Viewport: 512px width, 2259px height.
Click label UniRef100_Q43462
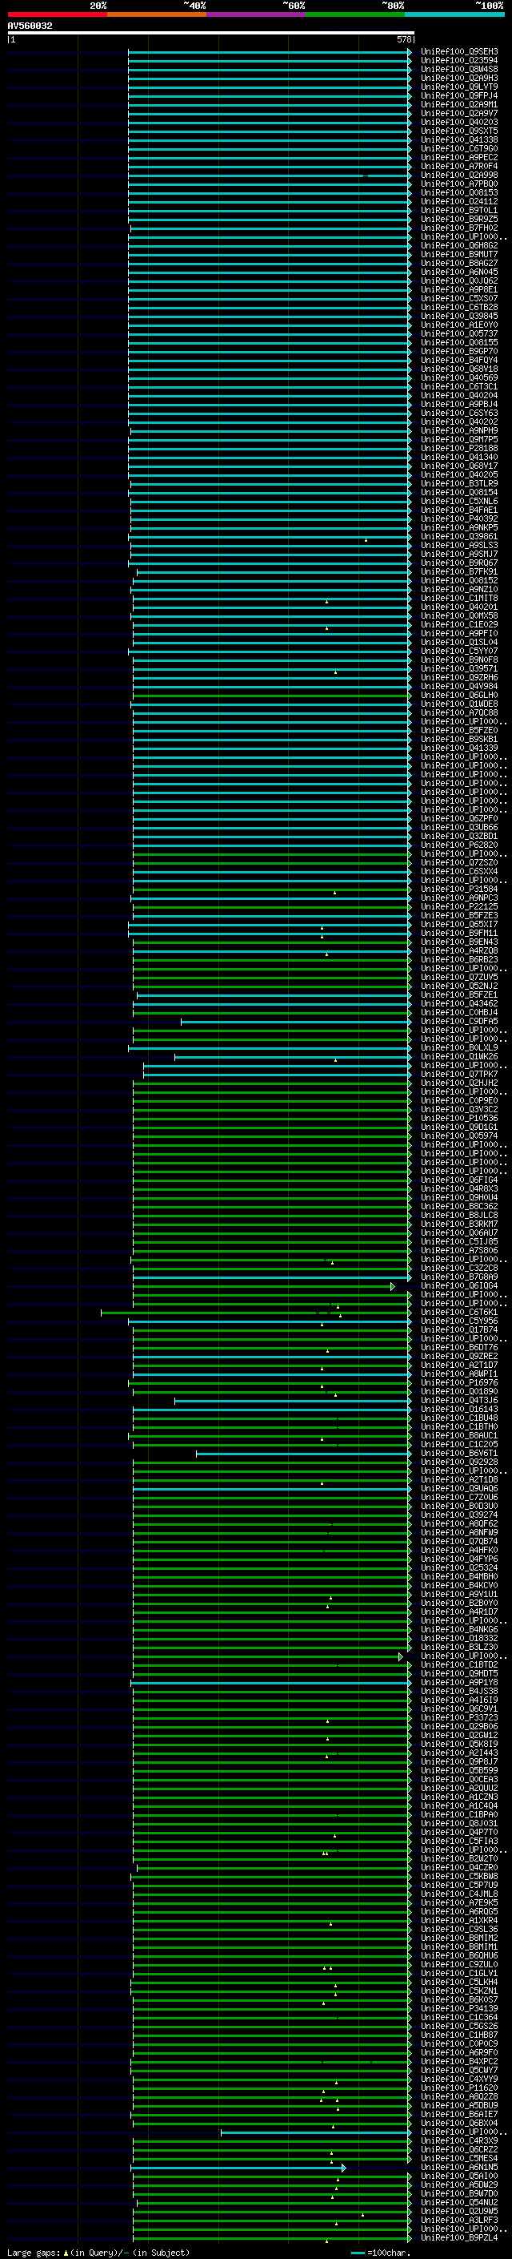(458, 1004)
